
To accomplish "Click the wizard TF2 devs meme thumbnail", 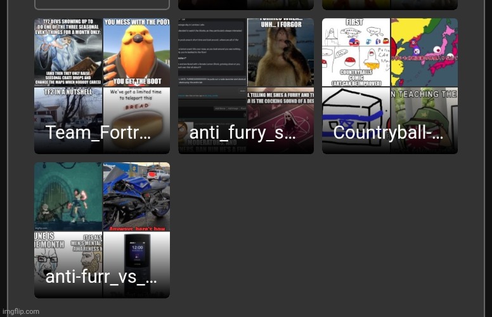I will coord(68,52).
